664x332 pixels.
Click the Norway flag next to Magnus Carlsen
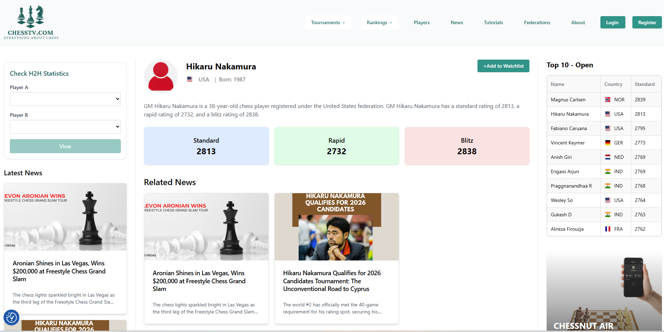(608, 100)
